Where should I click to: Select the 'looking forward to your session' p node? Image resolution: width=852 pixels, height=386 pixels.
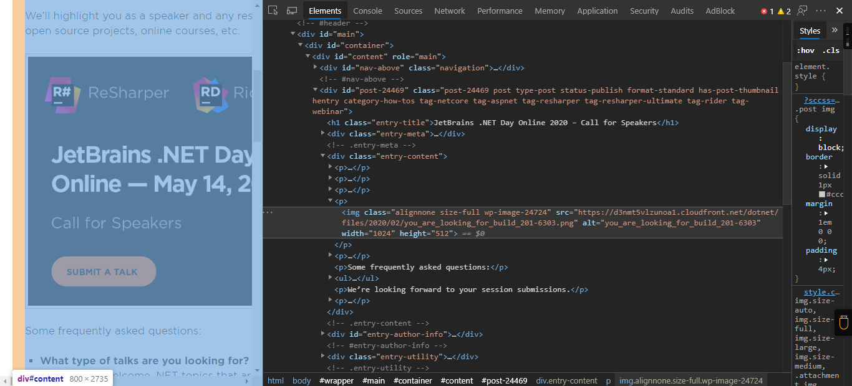click(x=462, y=289)
